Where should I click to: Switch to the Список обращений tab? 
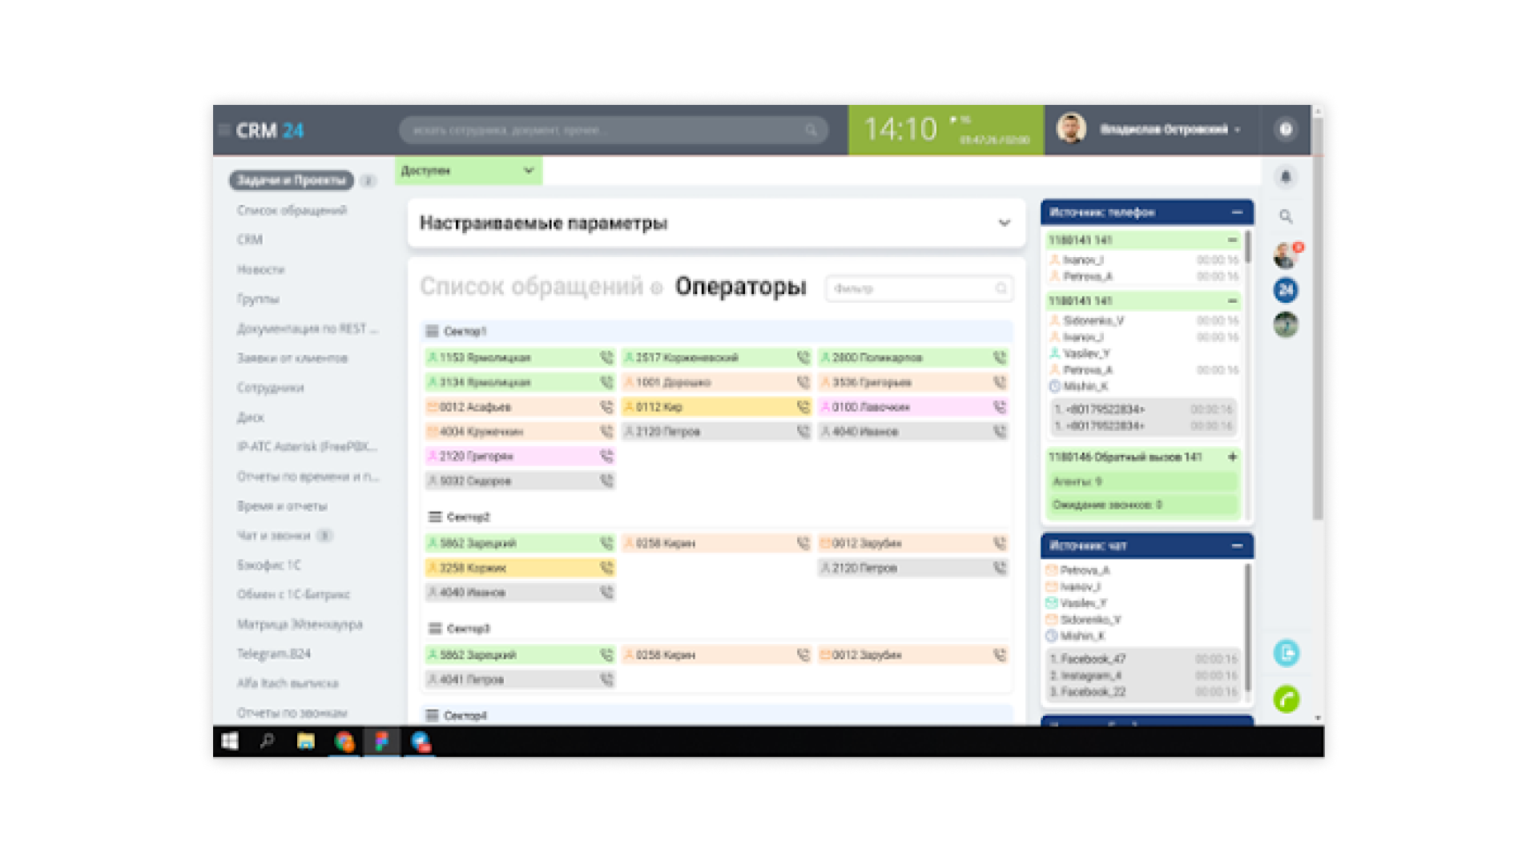click(531, 287)
